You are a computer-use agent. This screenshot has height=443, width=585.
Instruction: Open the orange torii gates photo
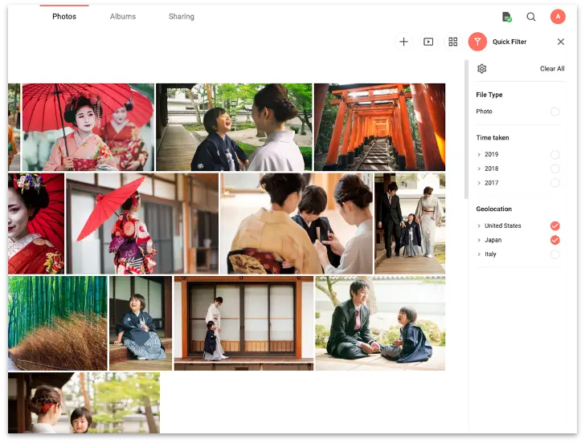click(x=379, y=127)
